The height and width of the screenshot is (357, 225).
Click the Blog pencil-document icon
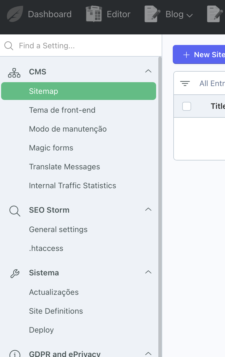[153, 14]
